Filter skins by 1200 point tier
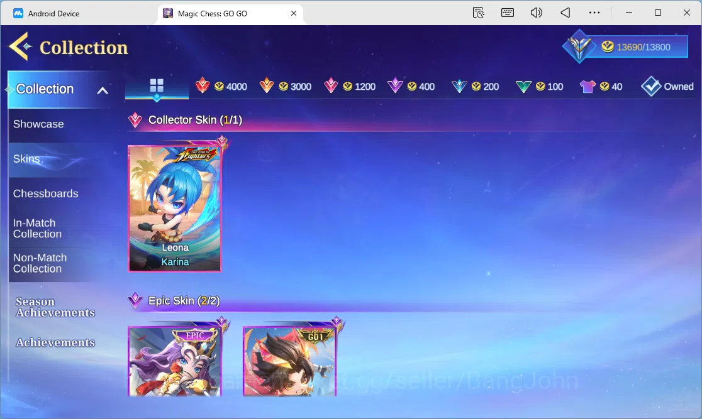The image size is (702, 419). 350,86
